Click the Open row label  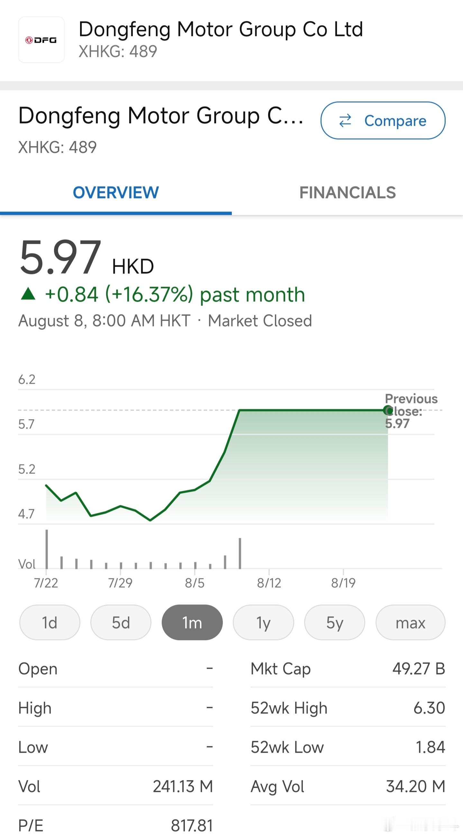click(x=38, y=669)
